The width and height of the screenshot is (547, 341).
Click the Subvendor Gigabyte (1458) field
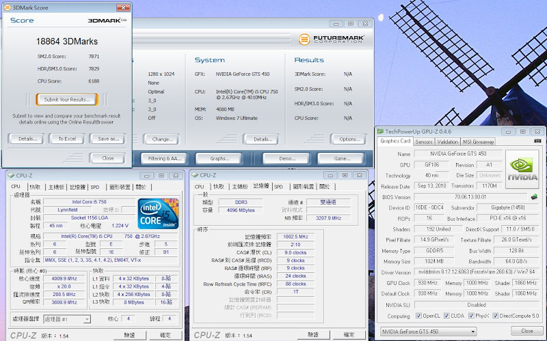pos(507,207)
